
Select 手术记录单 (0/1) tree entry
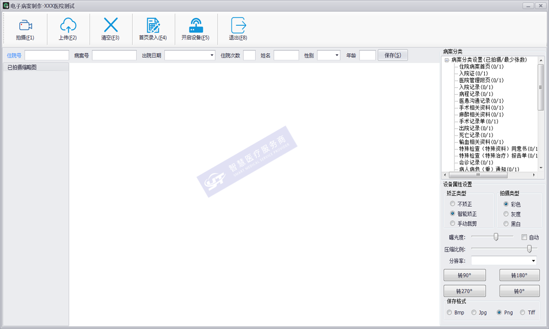coord(478,121)
